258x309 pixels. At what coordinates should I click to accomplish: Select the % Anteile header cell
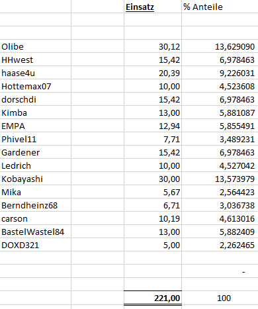(x=220, y=7)
